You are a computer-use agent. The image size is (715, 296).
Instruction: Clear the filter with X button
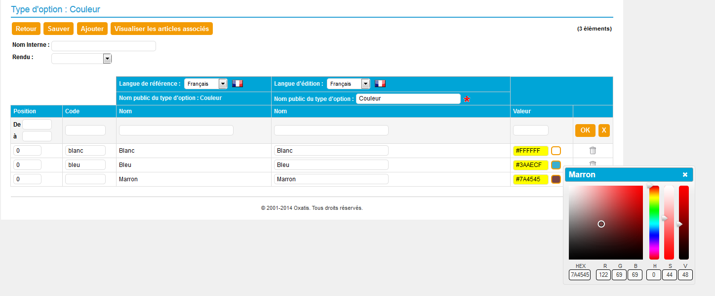604,131
